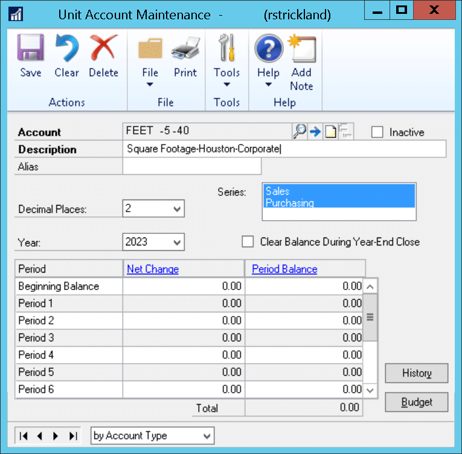Open account lookup magnifier icon

300,131
